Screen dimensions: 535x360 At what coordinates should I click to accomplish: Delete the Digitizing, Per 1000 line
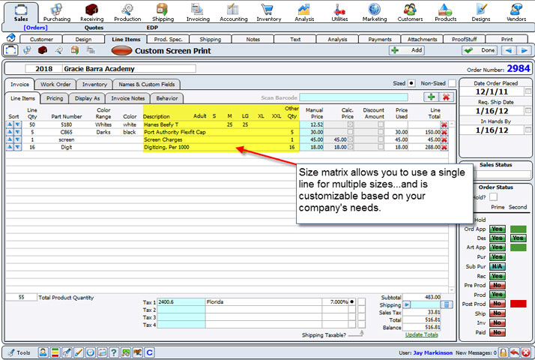pyautogui.click(x=444, y=147)
